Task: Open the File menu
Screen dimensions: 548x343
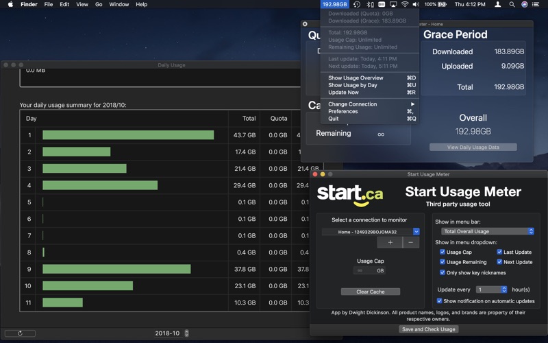Action: [x=49, y=4]
